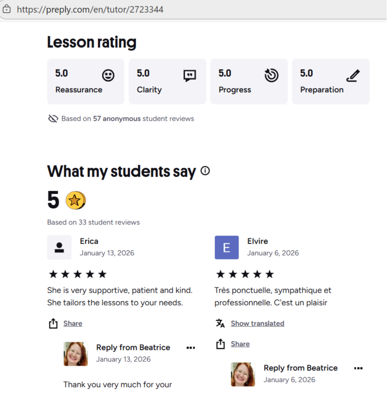Open three-dot menu on Beatrice's January 6 reply
Viewport: 387px width, 393px height.
pos(358,368)
